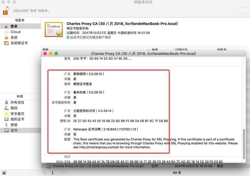Click the http://charlesproxy.com/ssl URL text
Image resolution: width=250 pixels, height=176 pixels.
tap(99, 147)
